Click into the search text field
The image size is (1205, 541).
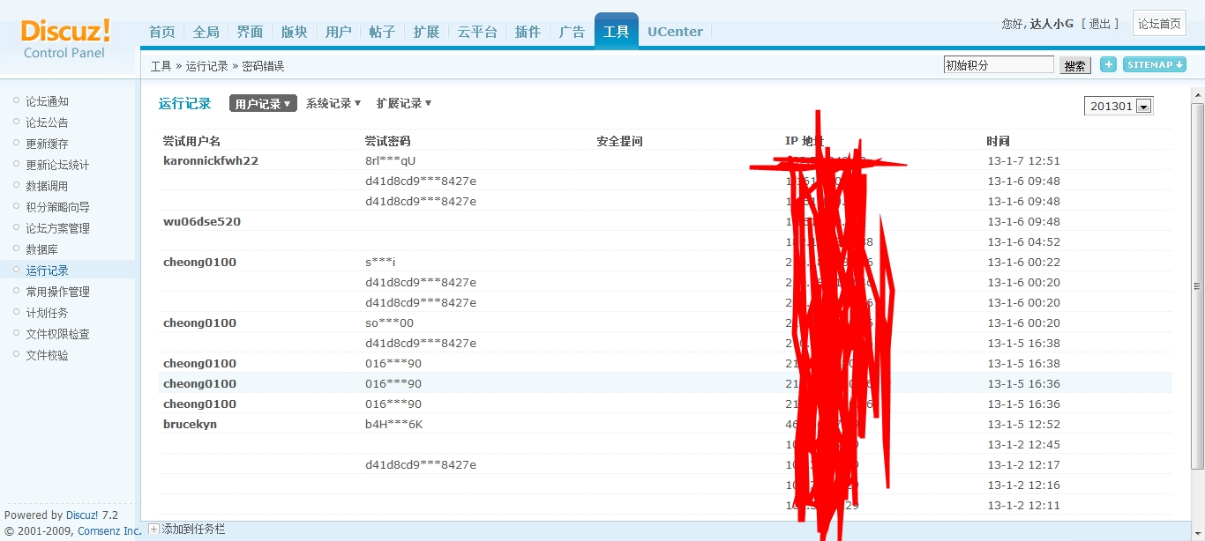click(998, 64)
